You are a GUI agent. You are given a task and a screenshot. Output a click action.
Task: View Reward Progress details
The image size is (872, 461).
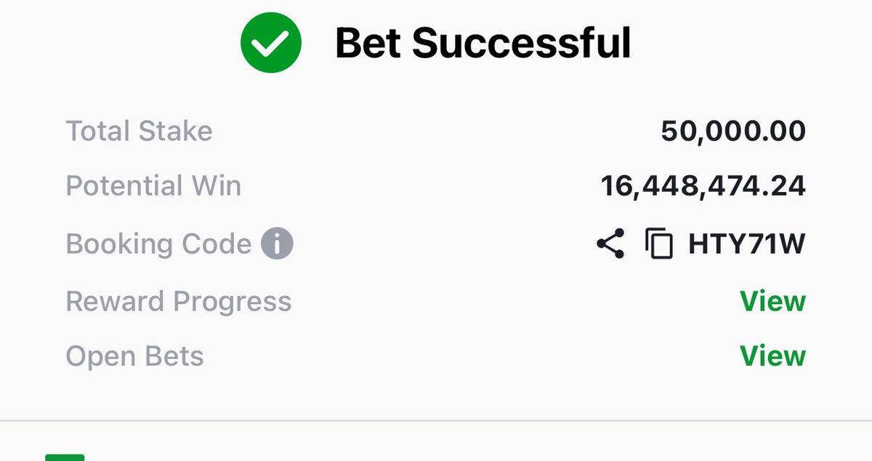772,301
